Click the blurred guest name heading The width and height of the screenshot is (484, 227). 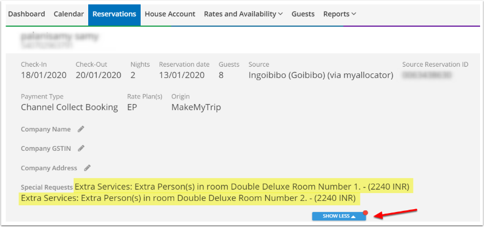[x=60, y=37]
